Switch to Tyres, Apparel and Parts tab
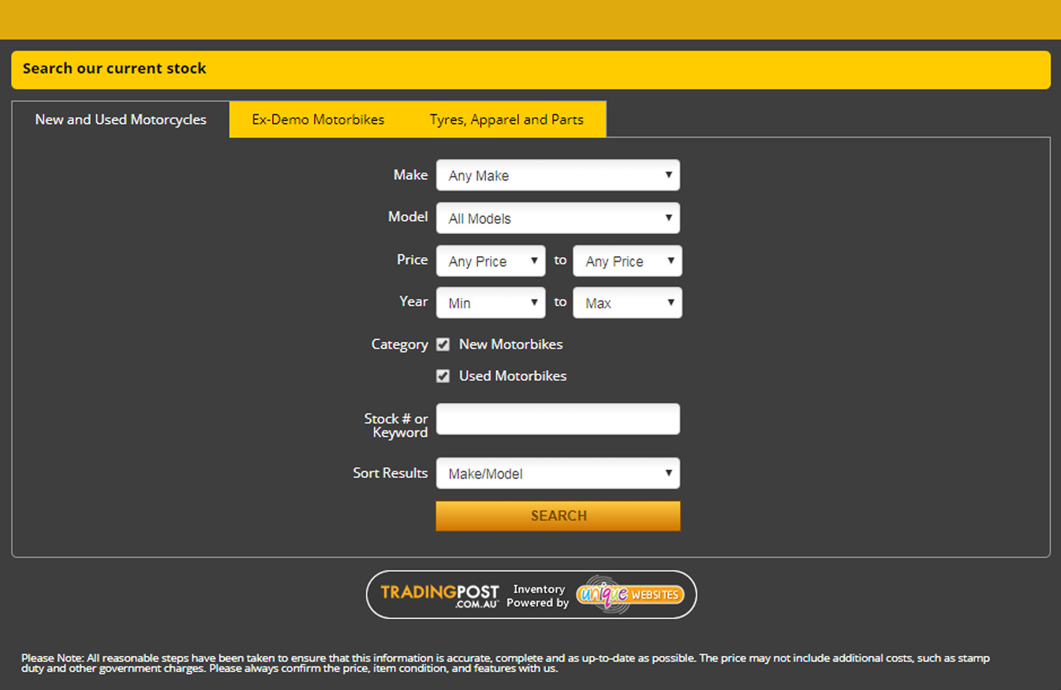1061x690 pixels. click(506, 120)
